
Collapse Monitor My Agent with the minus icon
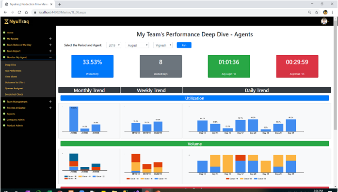point(50,57)
